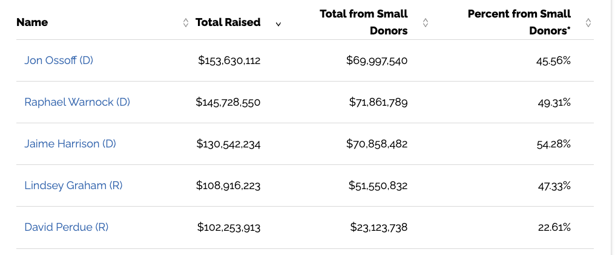Sort by Total from Small Donors icon
The image size is (615, 255).
(425, 23)
